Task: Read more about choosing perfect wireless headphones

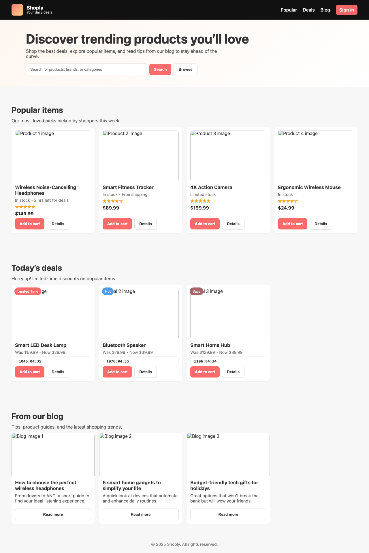Action: click(53, 514)
